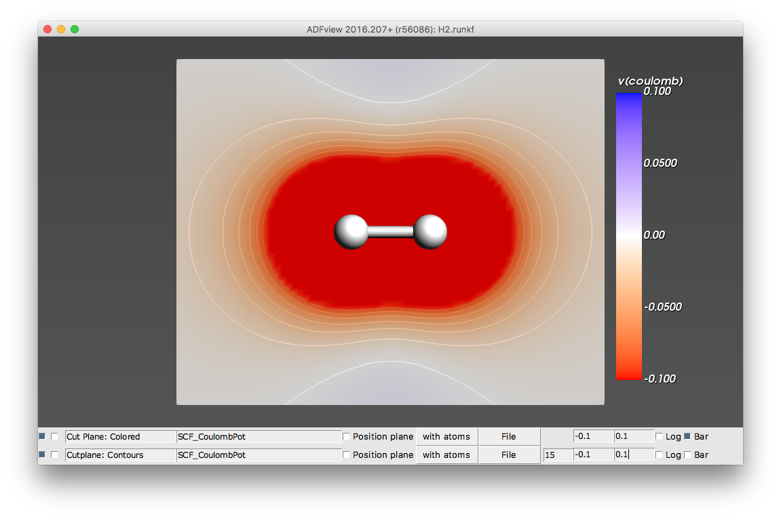Click File button in Colored row
This screenshot has width=781, height=519.
pos(508,436)
